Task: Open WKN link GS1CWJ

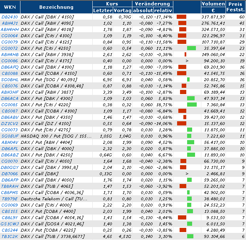Action: pos(10,224)
